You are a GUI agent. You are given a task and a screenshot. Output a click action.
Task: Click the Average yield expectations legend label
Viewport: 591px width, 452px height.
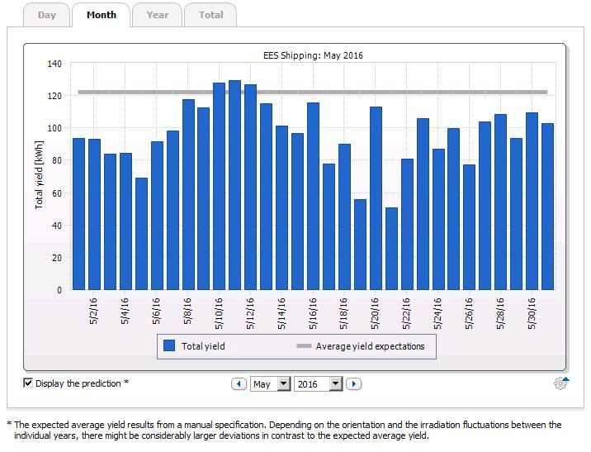click(370, 346)
